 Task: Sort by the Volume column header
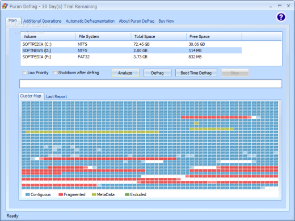[48, 36]
